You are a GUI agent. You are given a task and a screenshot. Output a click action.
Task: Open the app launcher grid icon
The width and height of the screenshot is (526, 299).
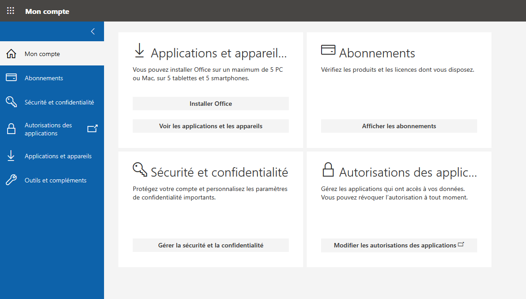point(11,11)
